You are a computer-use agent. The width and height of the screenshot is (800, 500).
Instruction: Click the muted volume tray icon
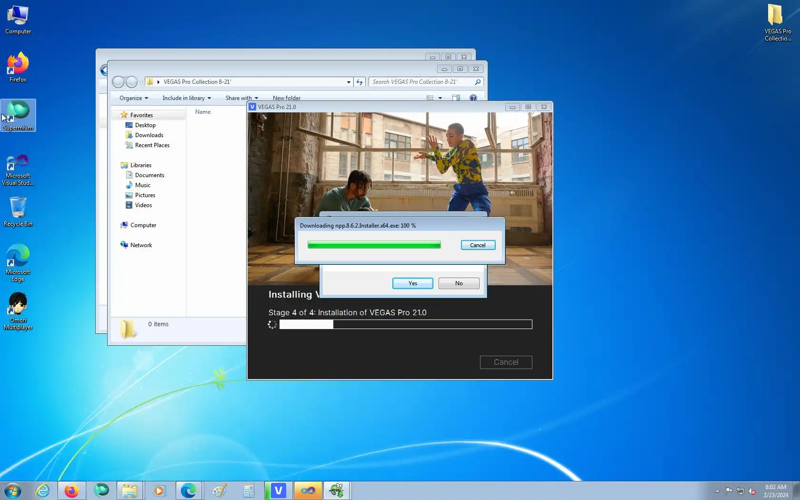click(752, 491)
